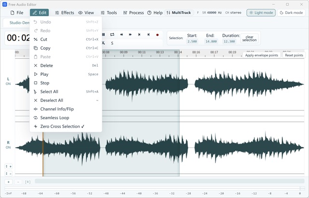The width and height of the screenshot is (309, 198).
Task: Click the Duration value 12.300
Action: (x=229, y=42)
